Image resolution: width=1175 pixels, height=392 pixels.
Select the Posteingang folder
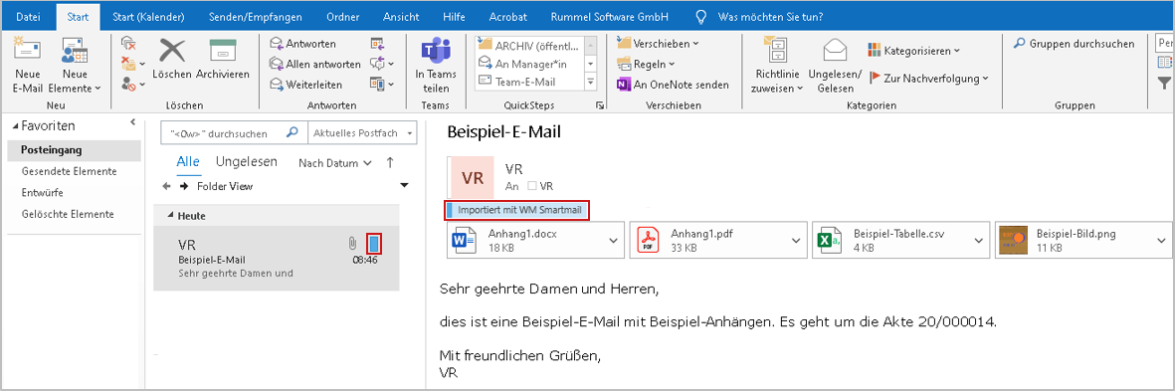(74, 150)
